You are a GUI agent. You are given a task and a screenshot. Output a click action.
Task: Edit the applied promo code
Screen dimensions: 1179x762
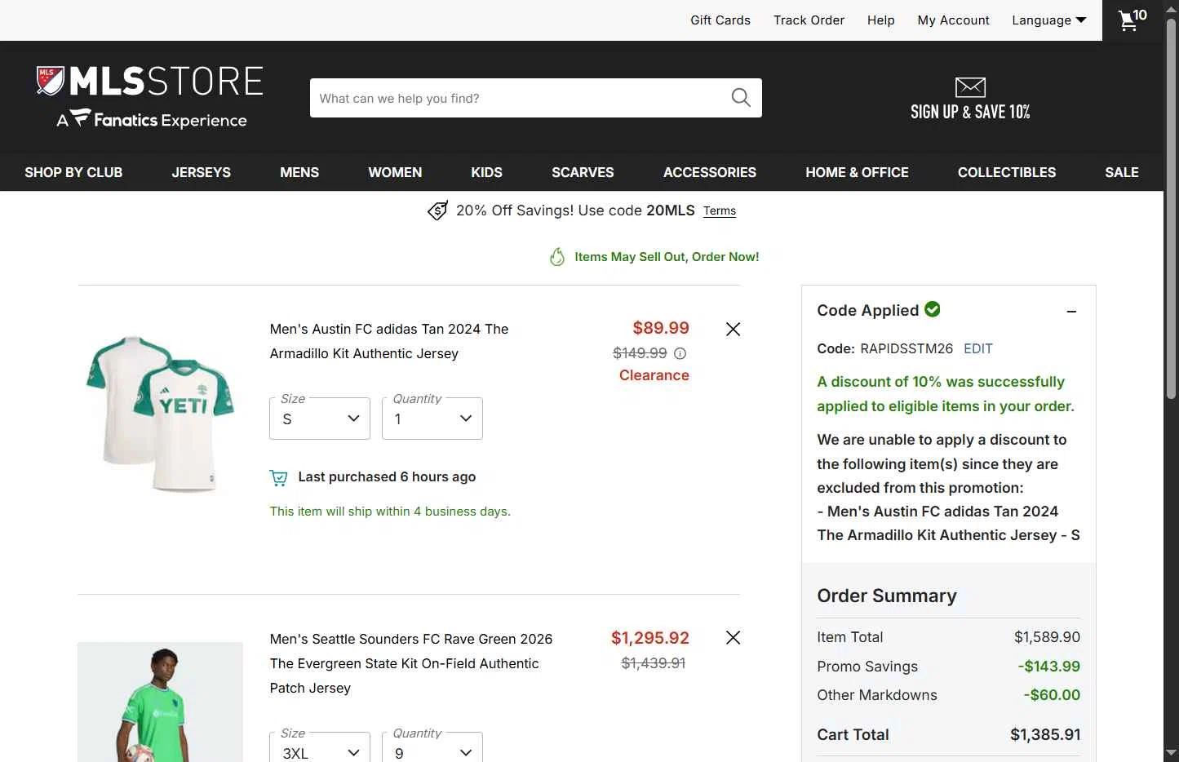tap(977, 348)
